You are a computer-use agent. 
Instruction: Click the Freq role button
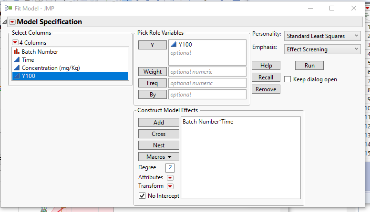click(153, 83)
